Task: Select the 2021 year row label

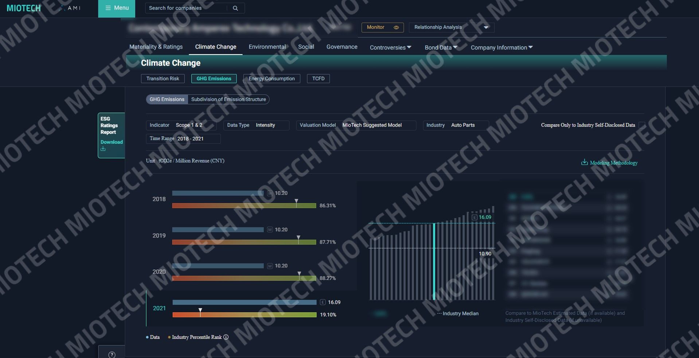Action: point(159,309)
